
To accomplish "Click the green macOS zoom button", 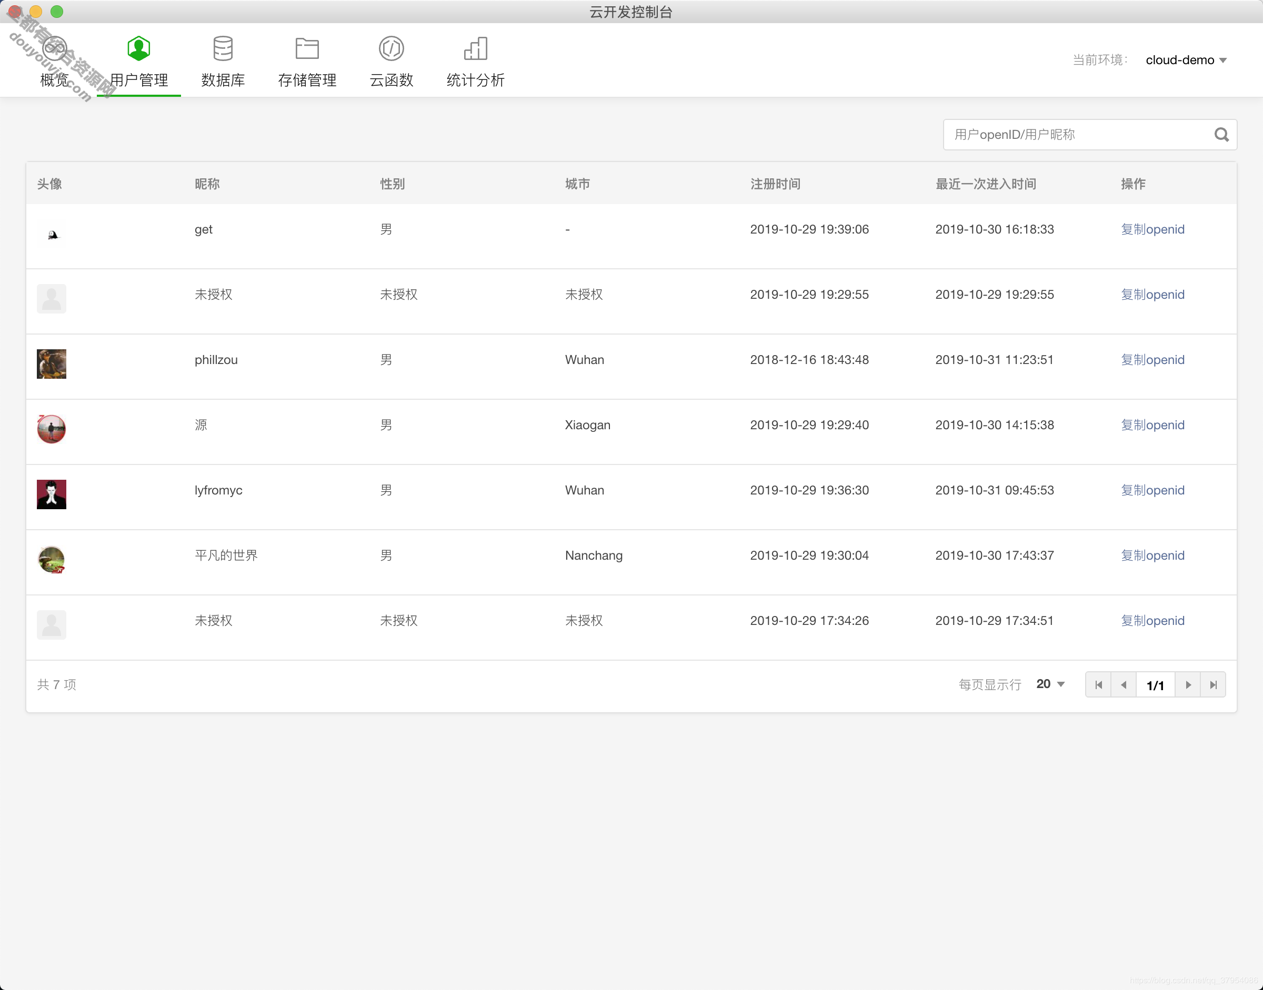I will pyautogui.click(x=57, y=11).
